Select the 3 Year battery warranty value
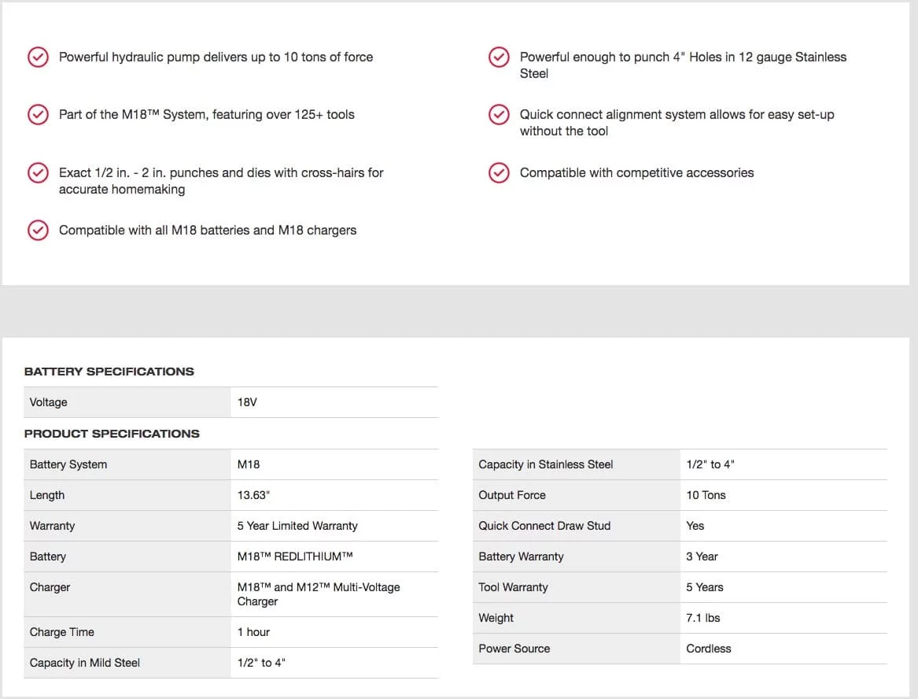This screenshot has width=918, height=699. pos(702,556)
